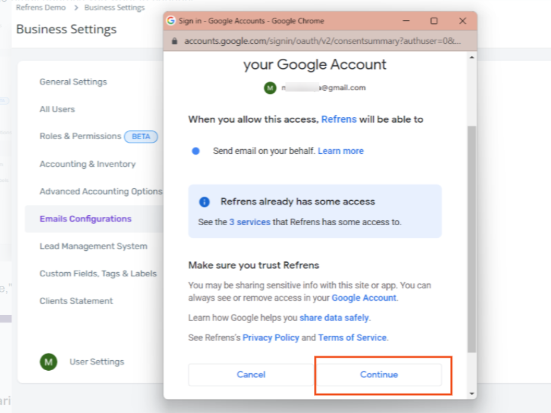Open Roles & Permissions settings

click(x=80, y=136)
